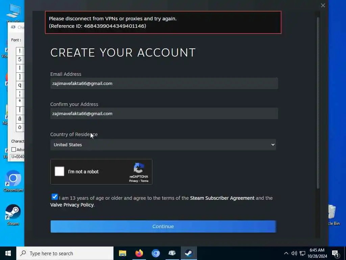The height and width of the screenshot is (260, 346).
Task: Switch to Firefox in the taskbar
Action: [x=139, y=253]
